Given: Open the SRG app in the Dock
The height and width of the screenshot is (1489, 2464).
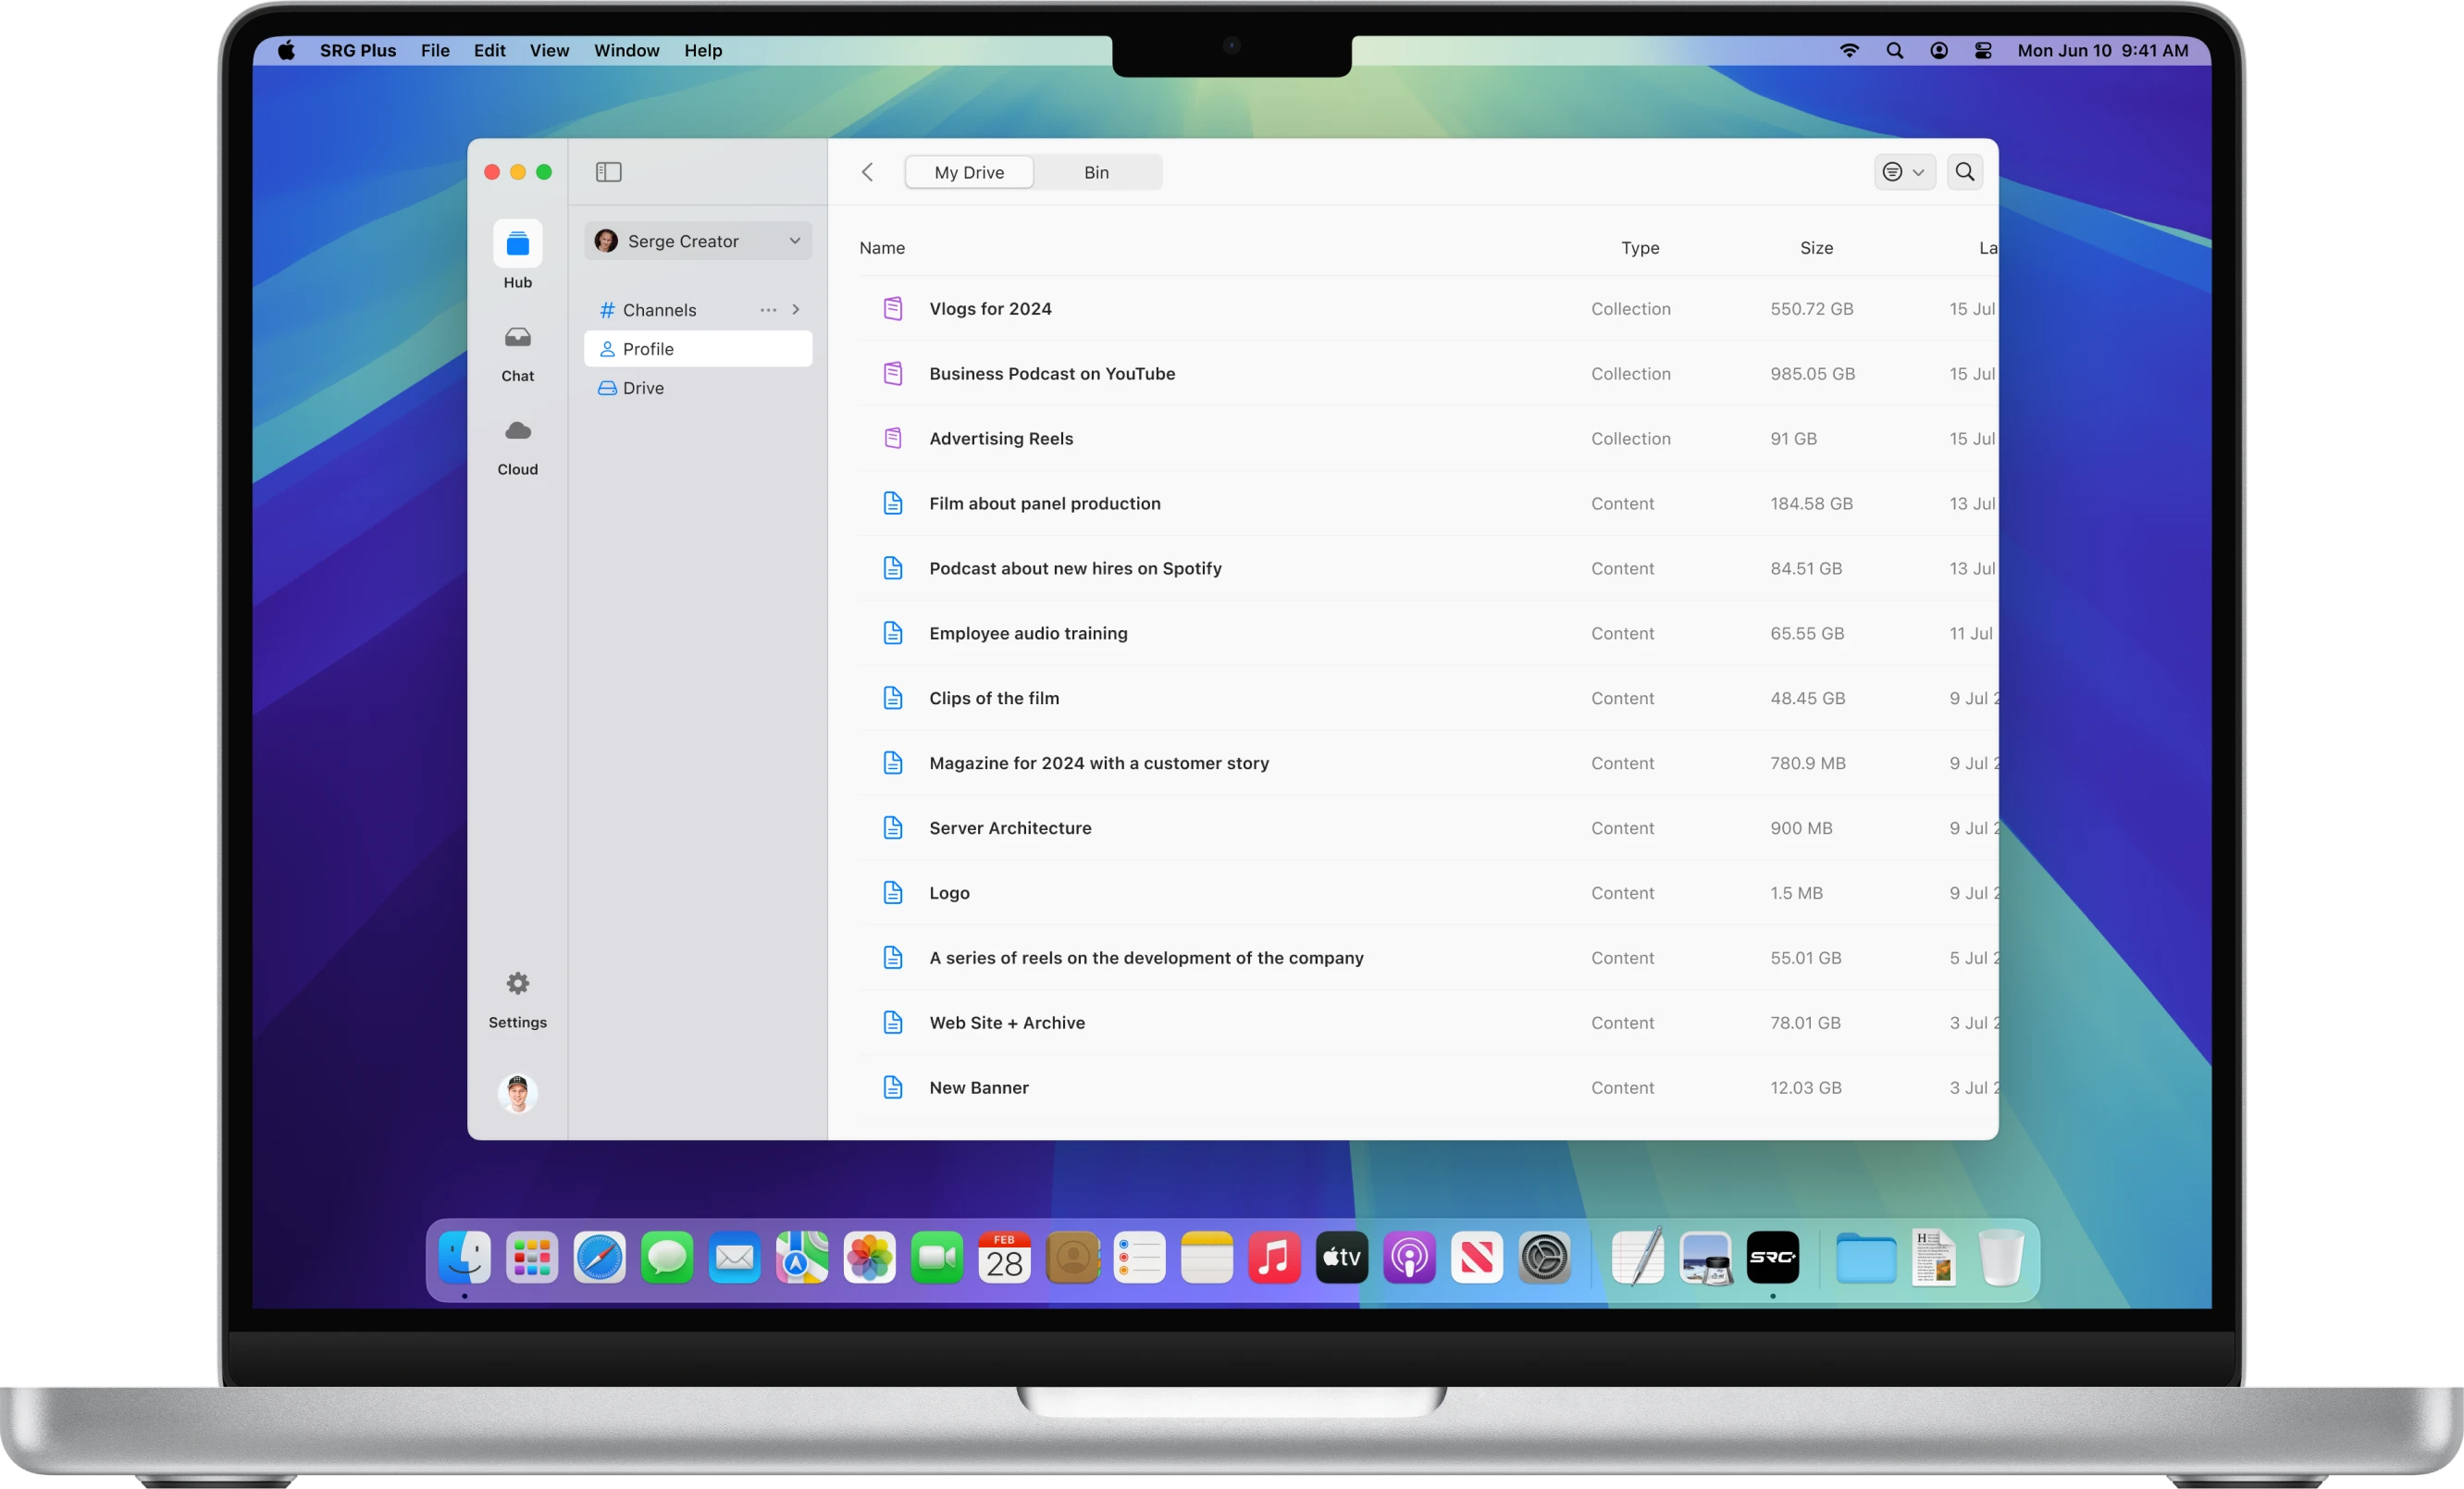Looking at the screenshot, I should tap(1772, 1258).
